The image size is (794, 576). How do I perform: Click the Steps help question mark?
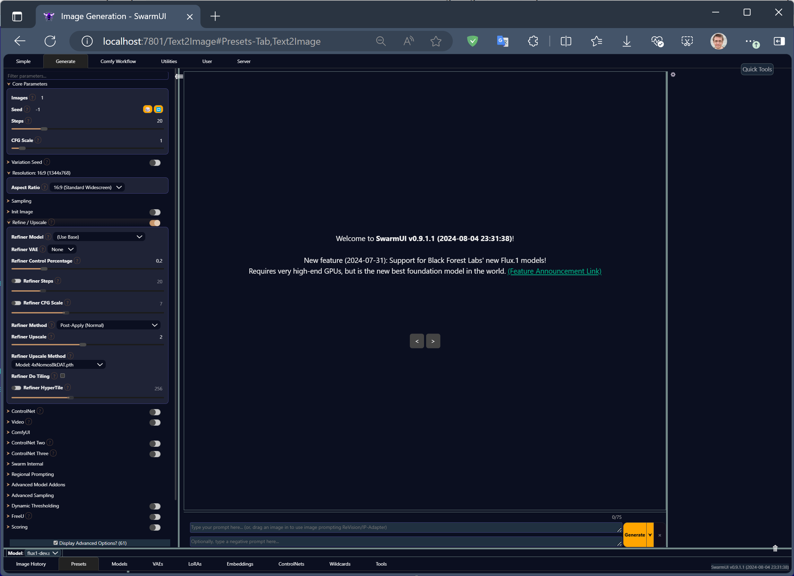29,121
